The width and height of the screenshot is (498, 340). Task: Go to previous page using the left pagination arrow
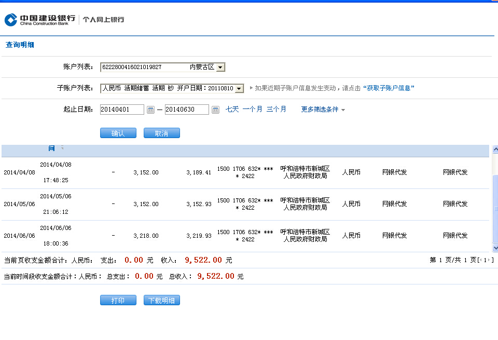pyautogui.click(x=480, y=260)
